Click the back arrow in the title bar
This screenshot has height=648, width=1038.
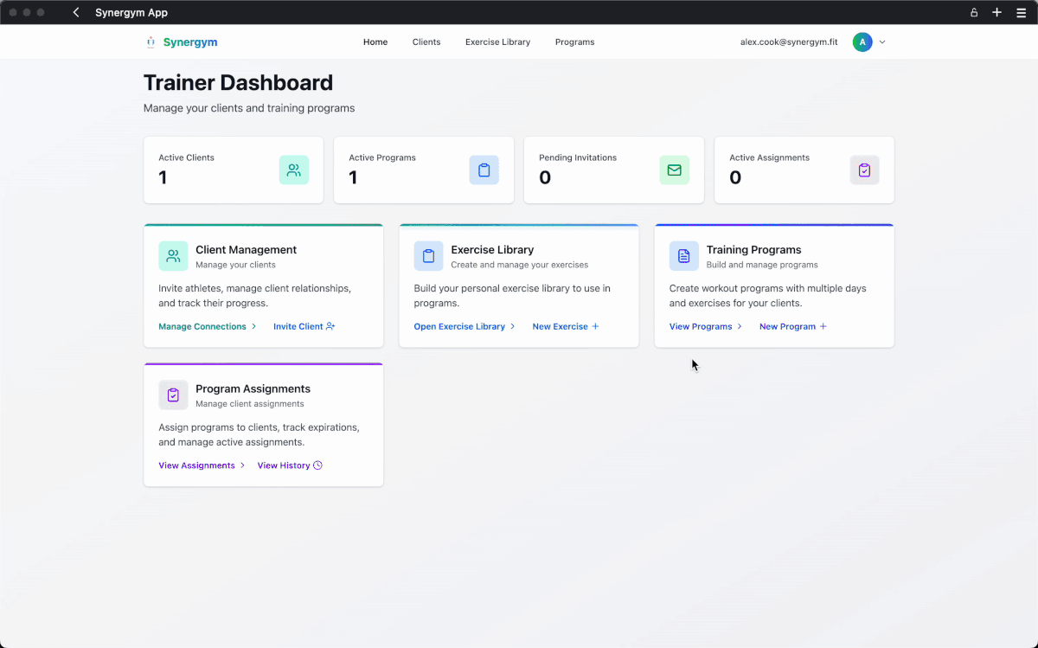75,12
